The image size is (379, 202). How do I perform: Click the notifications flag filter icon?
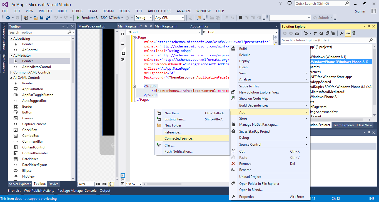click(281, 4)
